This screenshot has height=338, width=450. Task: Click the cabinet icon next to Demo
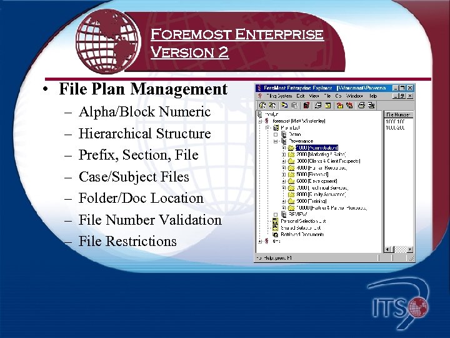[284, 134]
